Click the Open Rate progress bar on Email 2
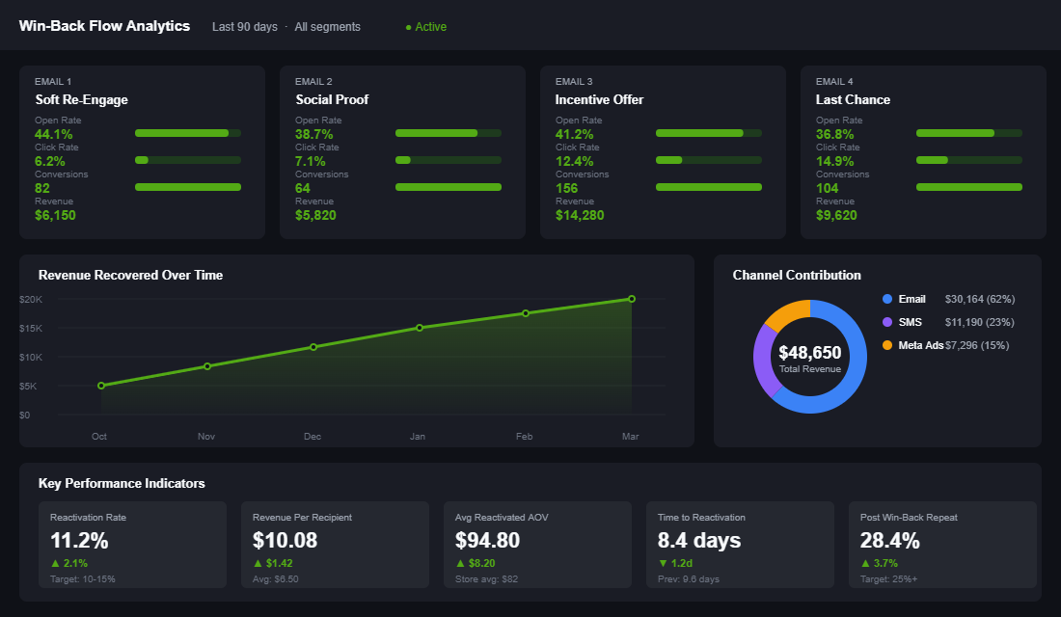The image size is (1061, 617). coord(449,132)
